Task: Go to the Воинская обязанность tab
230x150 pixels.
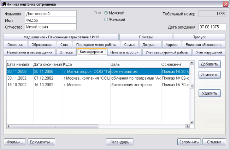Action: [203, 45]
